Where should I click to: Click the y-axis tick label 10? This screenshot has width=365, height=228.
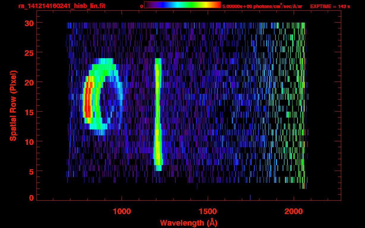pyautogui.click(x=29, y=142)
